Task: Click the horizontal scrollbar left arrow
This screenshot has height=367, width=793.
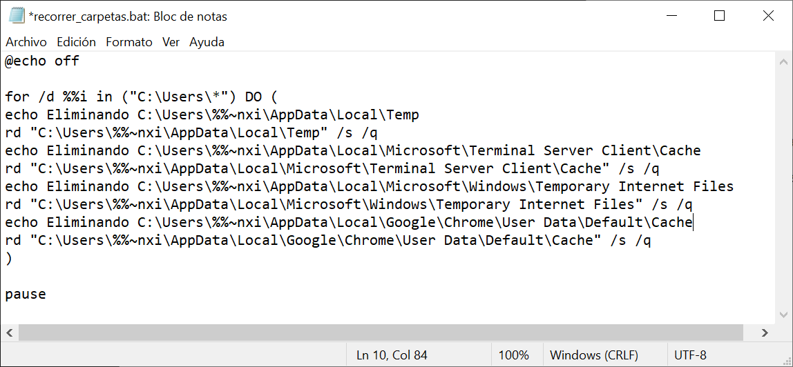Action: point(9,333)
